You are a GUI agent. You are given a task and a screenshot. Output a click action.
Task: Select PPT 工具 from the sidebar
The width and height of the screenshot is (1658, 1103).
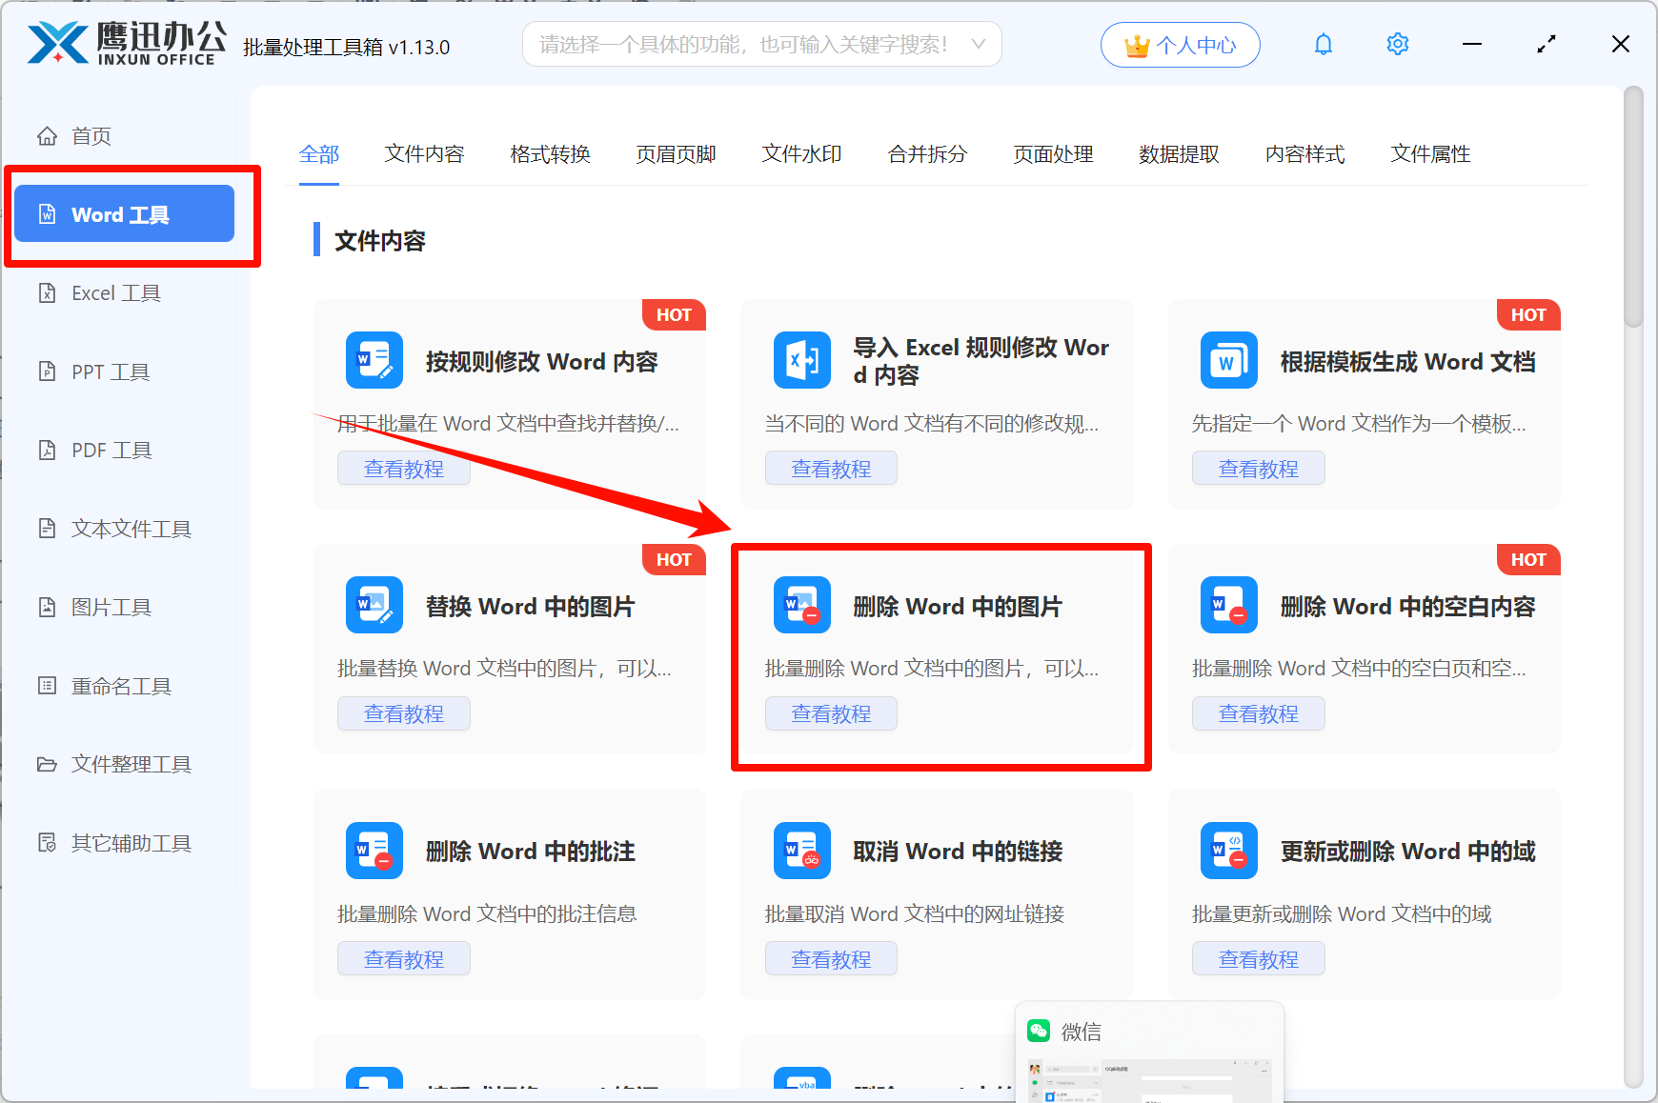pos(109,371)
